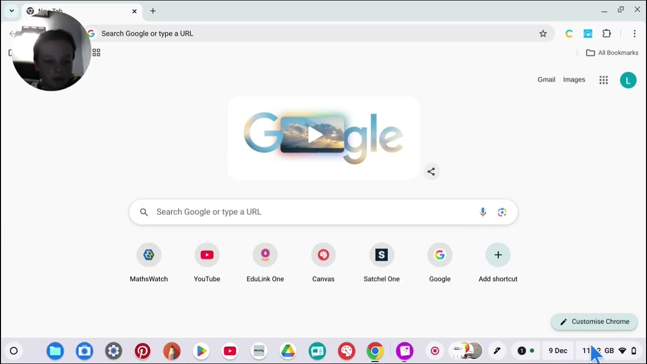The height and width of the screenshot is (364, 647).
Task: Open the YouTube shortcut tile
Action: pyautogui.click(x=207, y=263)
